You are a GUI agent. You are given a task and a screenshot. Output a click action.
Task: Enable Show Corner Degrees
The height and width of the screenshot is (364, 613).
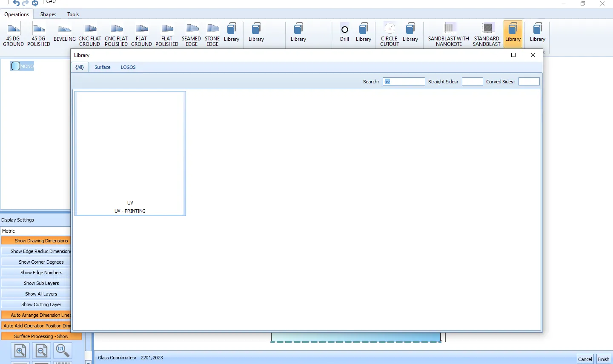(x=36, y=262)
